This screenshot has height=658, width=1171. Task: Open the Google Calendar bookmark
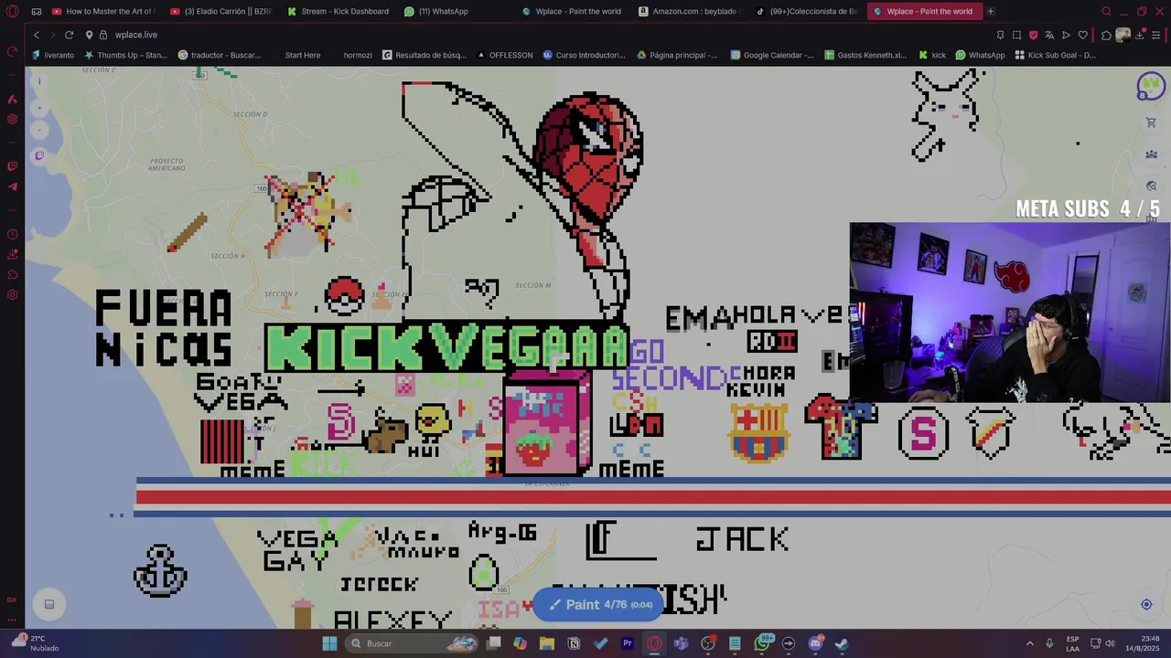772,55
